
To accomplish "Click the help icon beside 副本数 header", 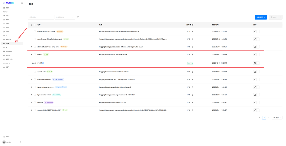I will (193, 25).
